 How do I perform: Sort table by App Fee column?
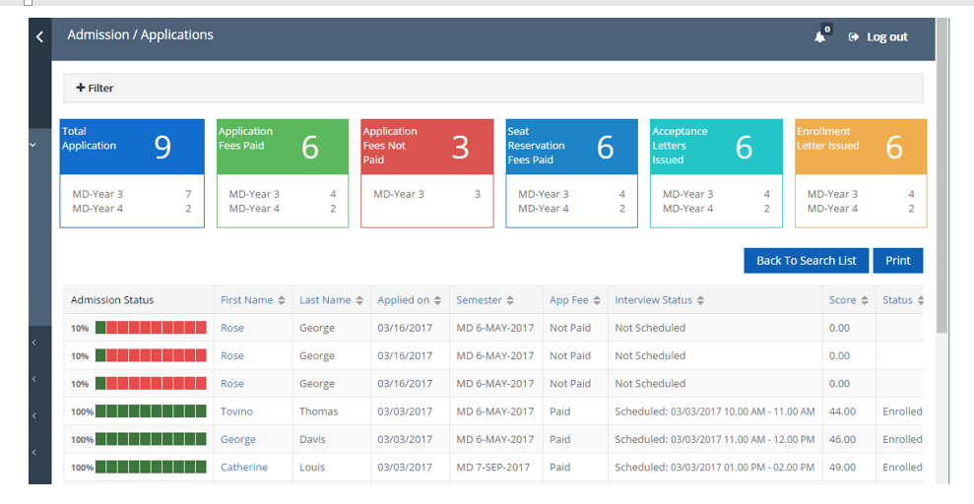pyautogui.click(x=574, y=300)
